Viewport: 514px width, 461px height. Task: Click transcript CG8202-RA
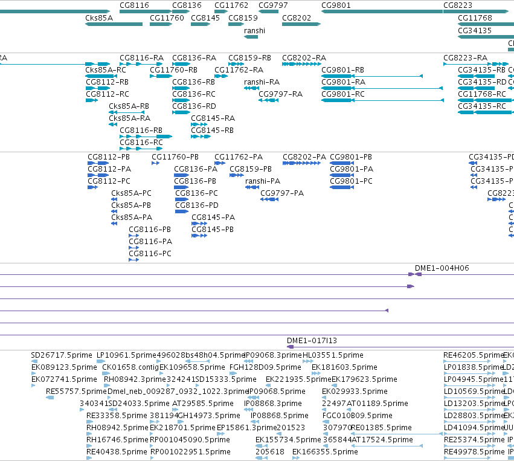(304, 58)
